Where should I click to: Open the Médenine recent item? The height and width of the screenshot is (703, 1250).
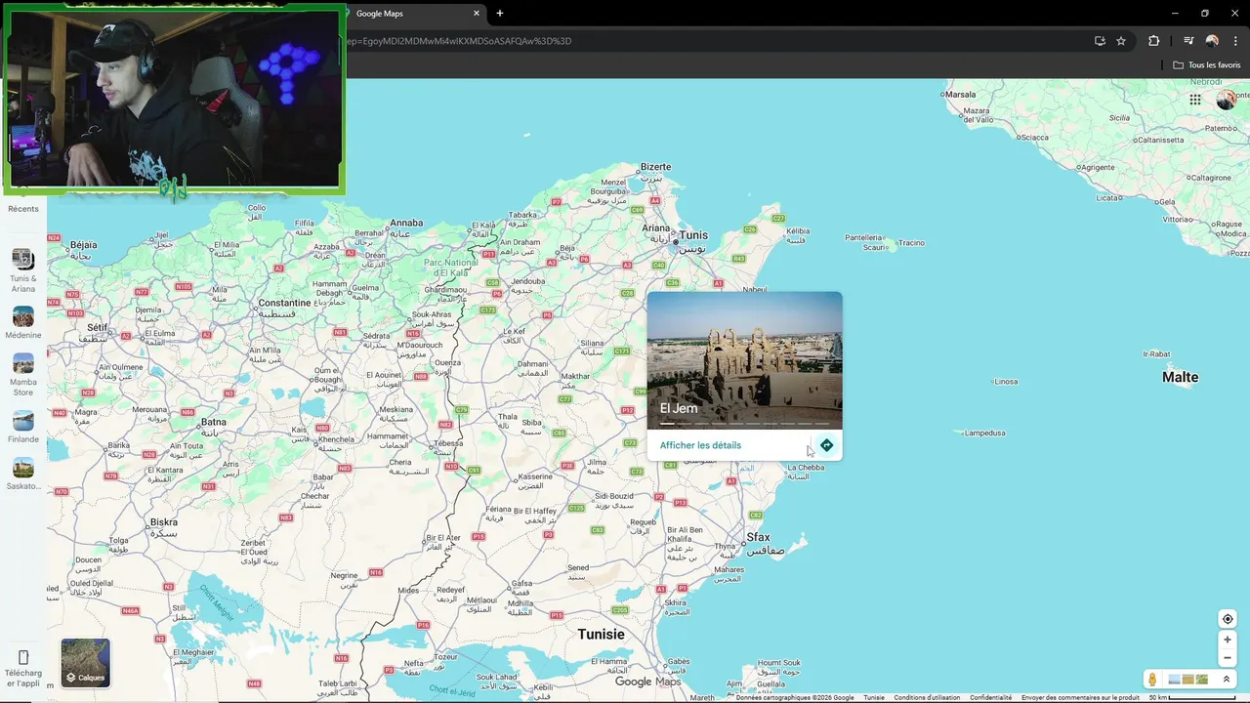23,323
